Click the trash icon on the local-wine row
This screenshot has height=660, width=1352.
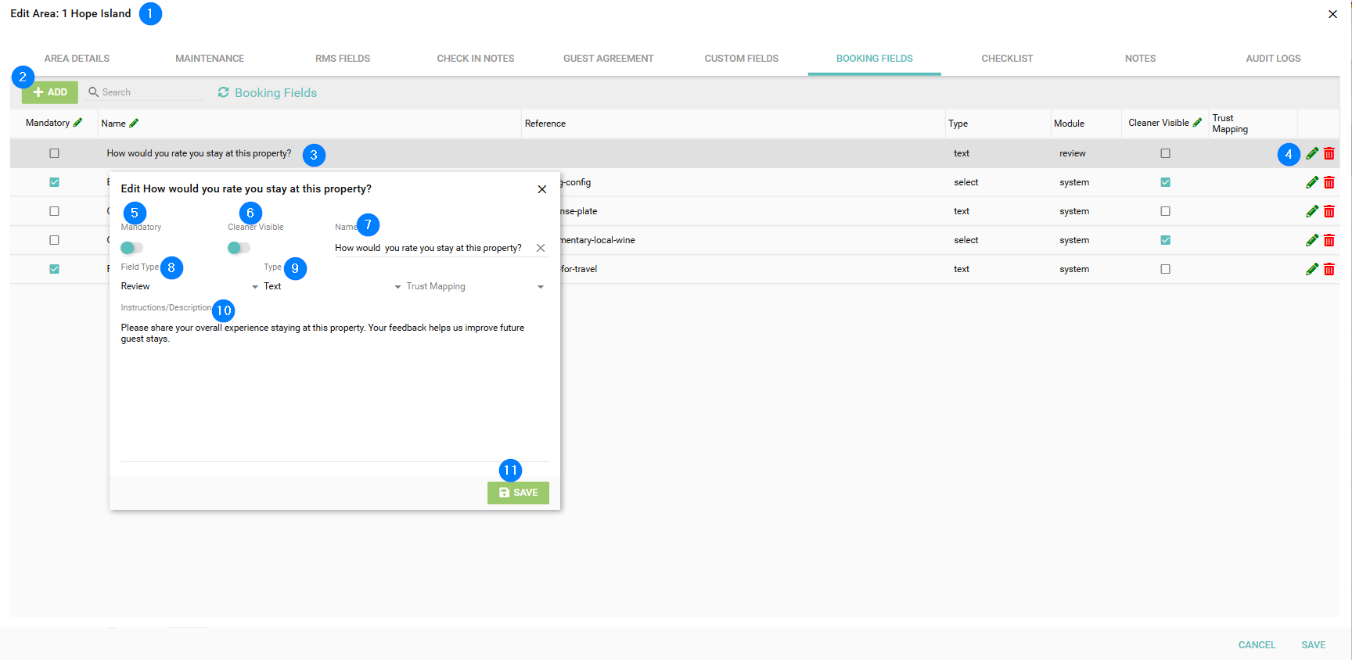[x=1329, y=240]
